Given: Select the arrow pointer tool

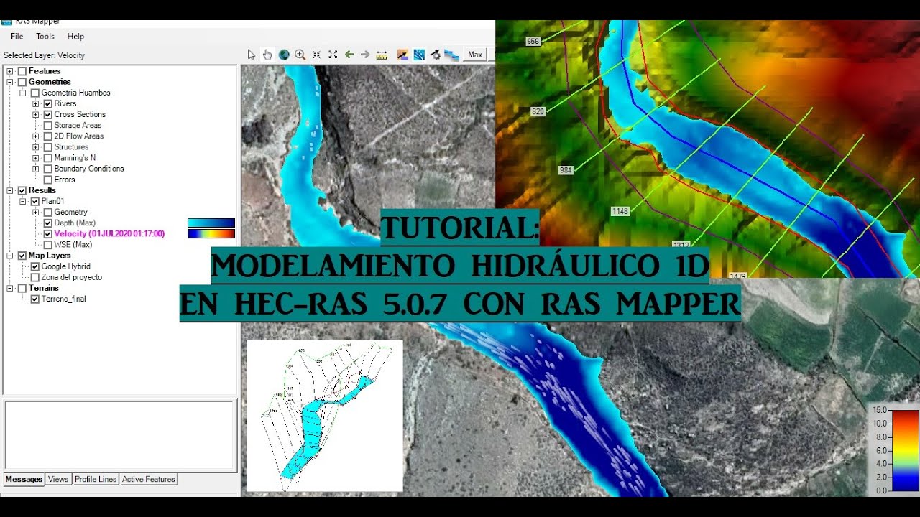Looking at the screenshot, I should point(251,55).
